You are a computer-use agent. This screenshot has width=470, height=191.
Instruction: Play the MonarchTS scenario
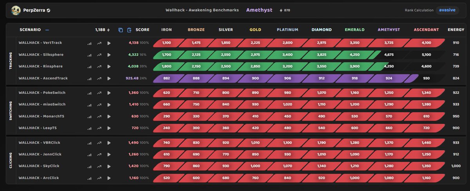(109, 116)
